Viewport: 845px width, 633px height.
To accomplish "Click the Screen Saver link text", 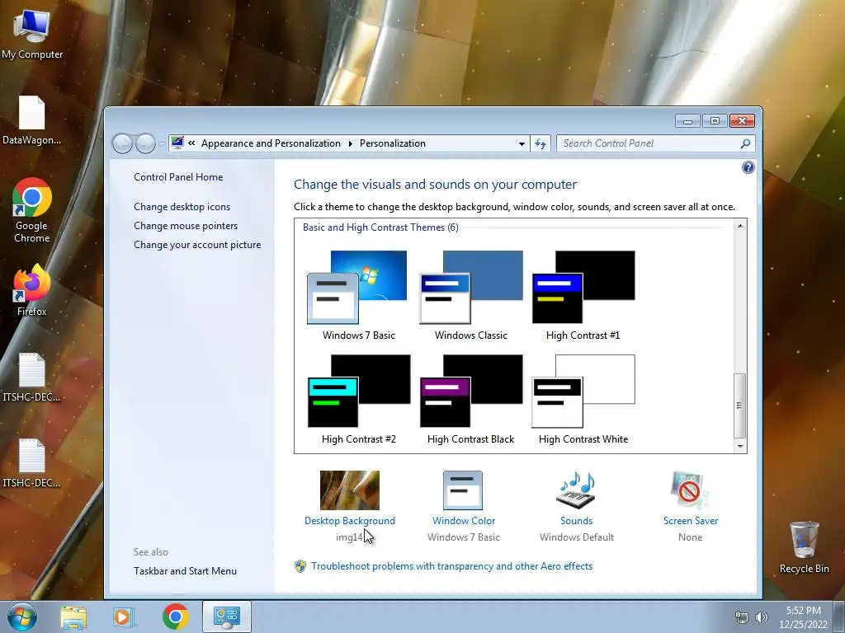I will (x=691, y=521).
